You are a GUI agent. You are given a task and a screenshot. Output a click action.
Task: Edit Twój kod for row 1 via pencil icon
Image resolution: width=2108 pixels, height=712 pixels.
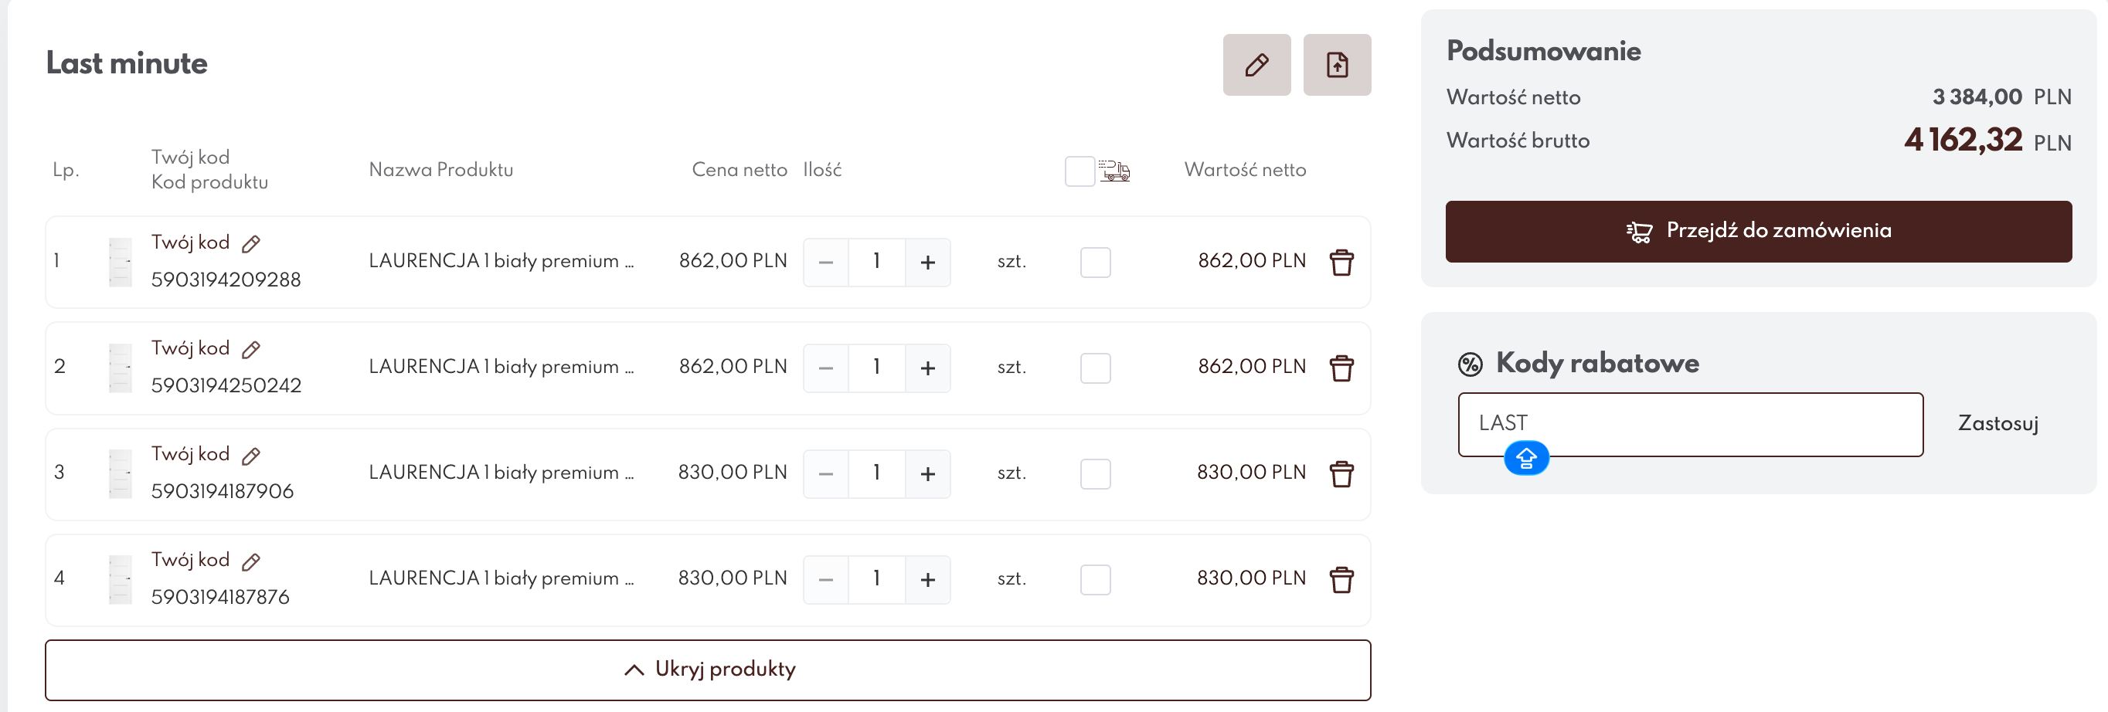[251, 243]
